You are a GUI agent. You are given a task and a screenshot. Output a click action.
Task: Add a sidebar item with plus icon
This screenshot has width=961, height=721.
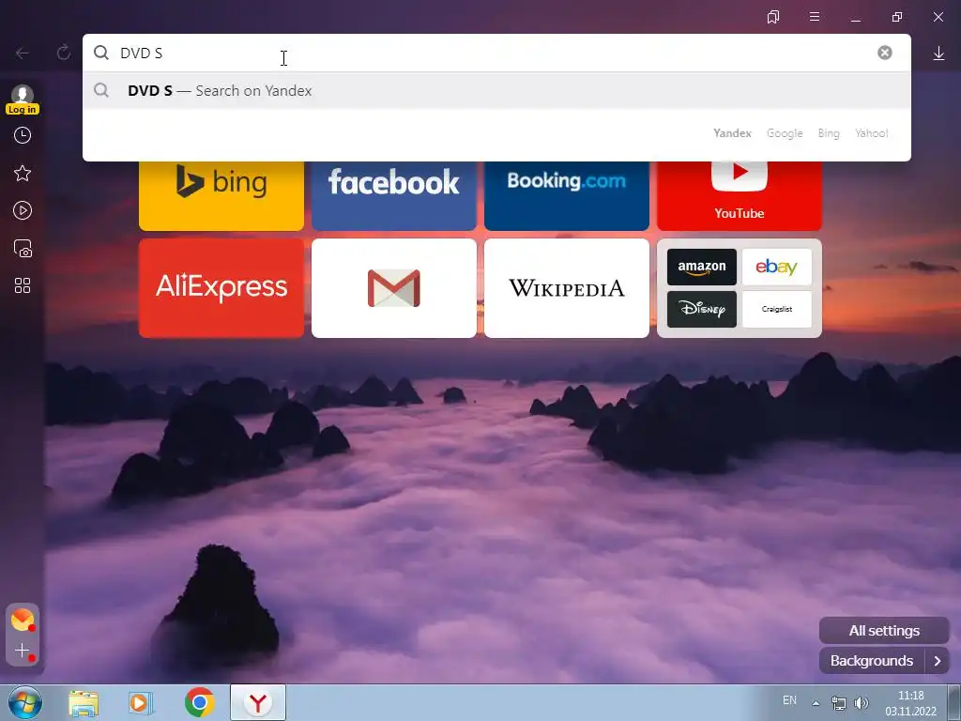pos(23,652)
